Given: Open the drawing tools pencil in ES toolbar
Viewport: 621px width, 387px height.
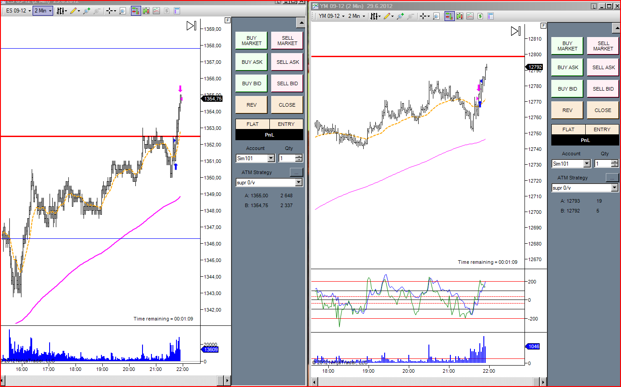Looking at the screenshot, I should (x=74, y=11).
